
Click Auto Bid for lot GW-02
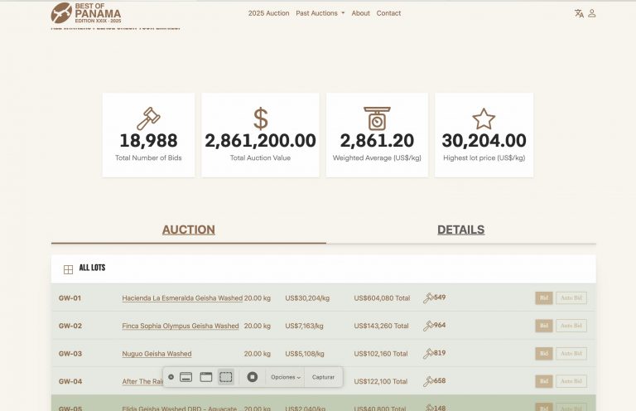pyautogui.click(x=571, y=326)
